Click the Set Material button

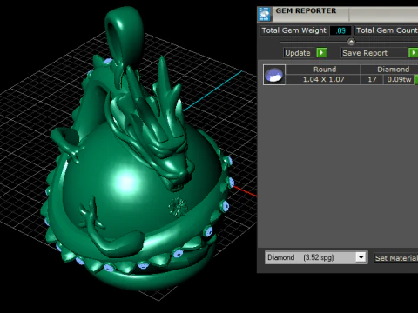pos(396,258)
